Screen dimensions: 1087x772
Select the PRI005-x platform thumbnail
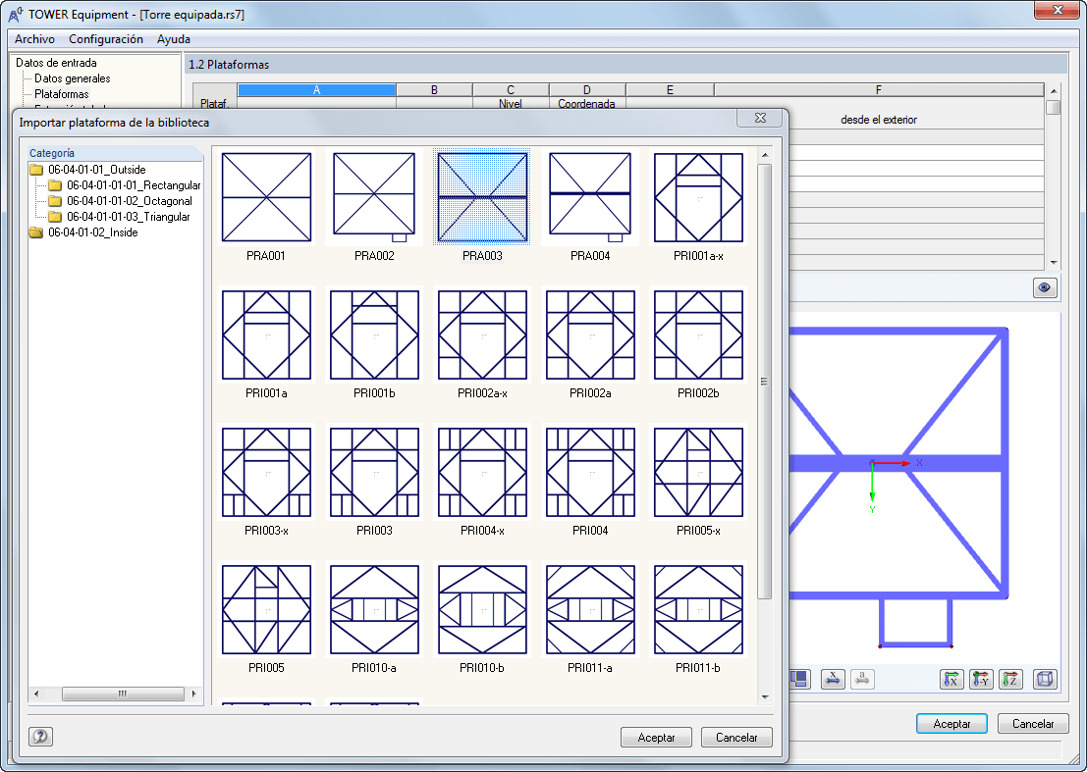[699, 472]
